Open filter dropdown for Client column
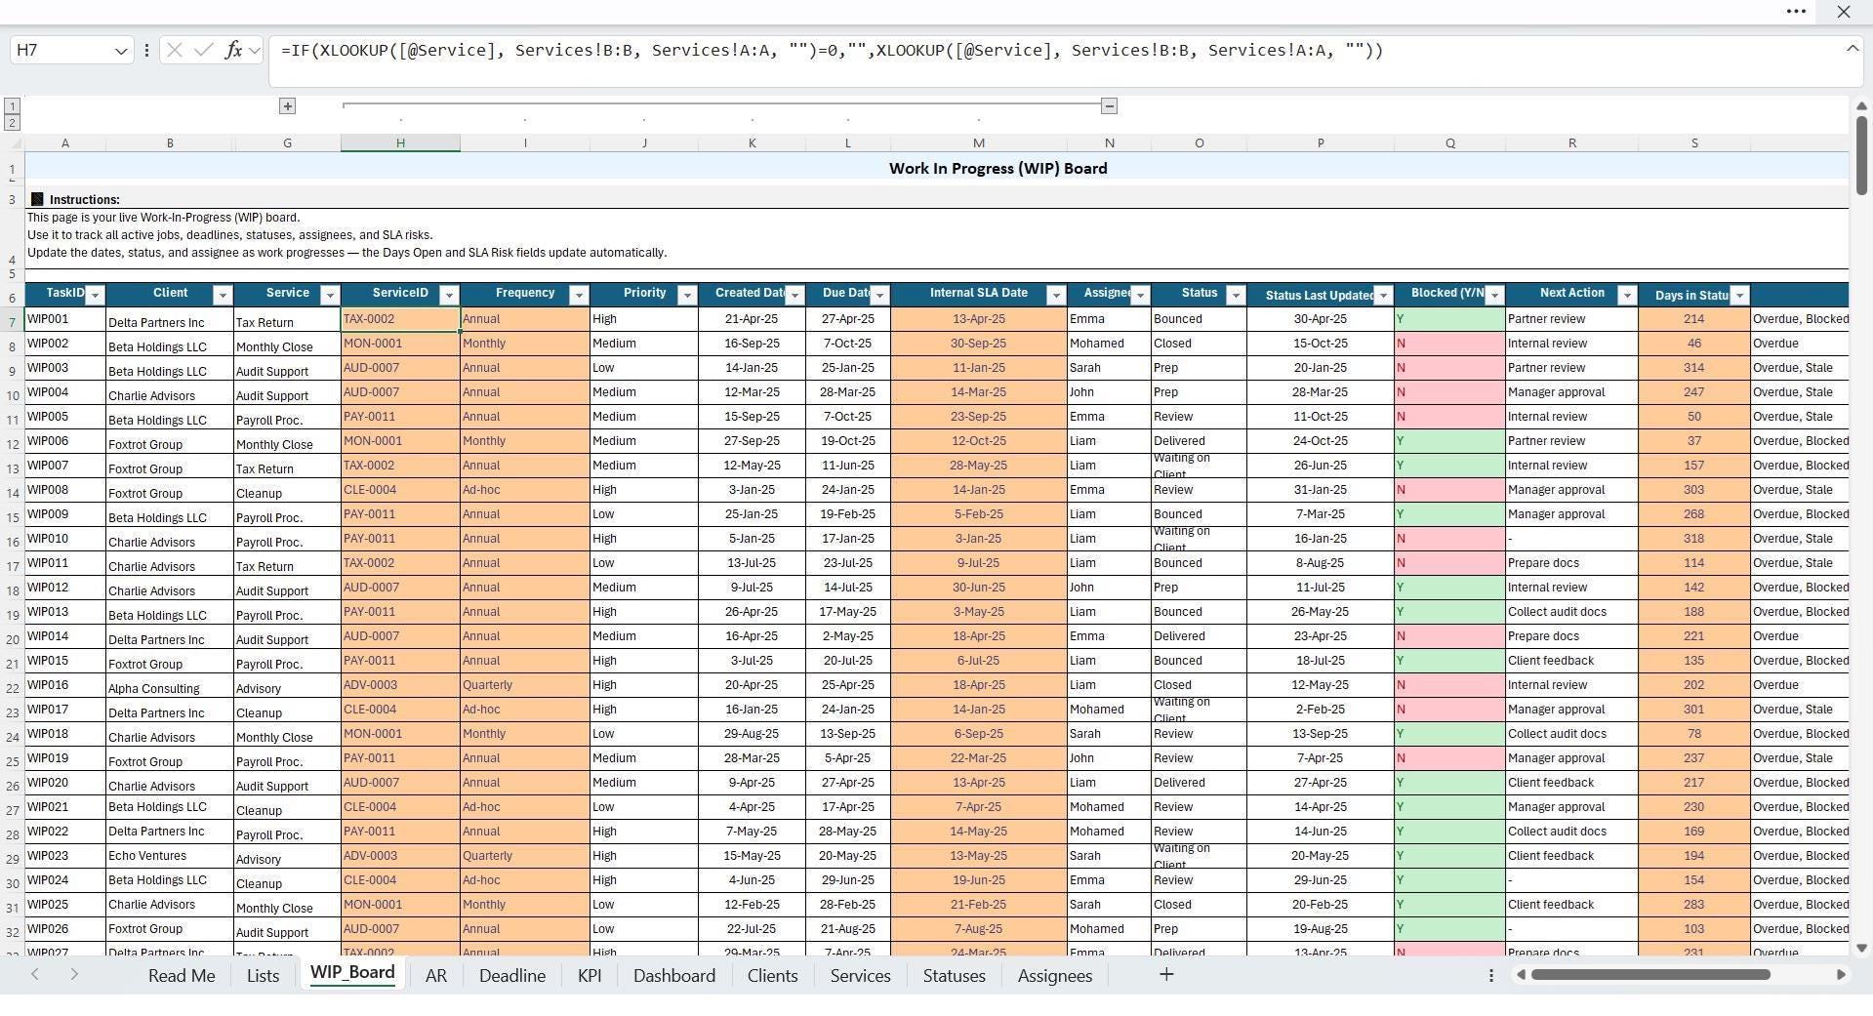This screenshot has width=1873, height=1016. [x=223, y=295]
